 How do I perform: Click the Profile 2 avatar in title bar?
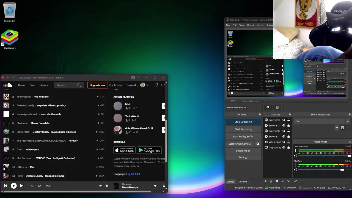[133, 78]
